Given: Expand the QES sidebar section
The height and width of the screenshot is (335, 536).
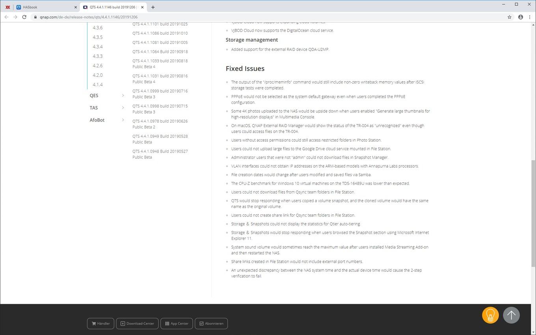Looking at the screenshot, I should (x=107, y=95).
